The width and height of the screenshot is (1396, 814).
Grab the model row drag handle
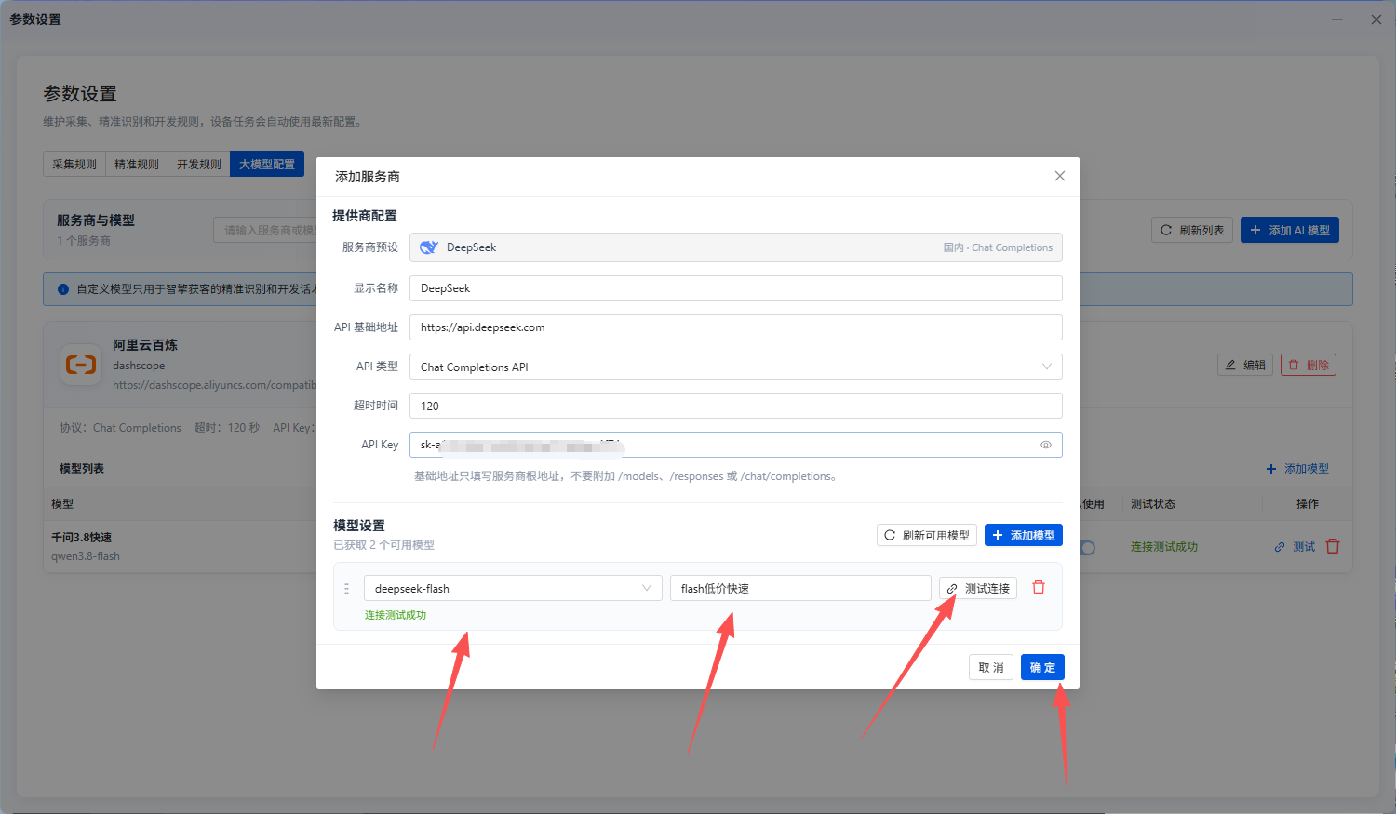pos(347,588)
